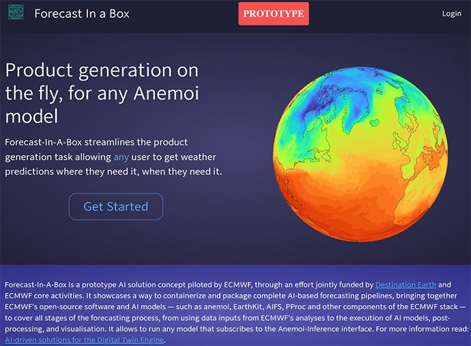Click the paragraph starting "Forecast-In-A-Box streamlines"
The width and height of the screenshot is (471, 346).
tap(113, 157)
